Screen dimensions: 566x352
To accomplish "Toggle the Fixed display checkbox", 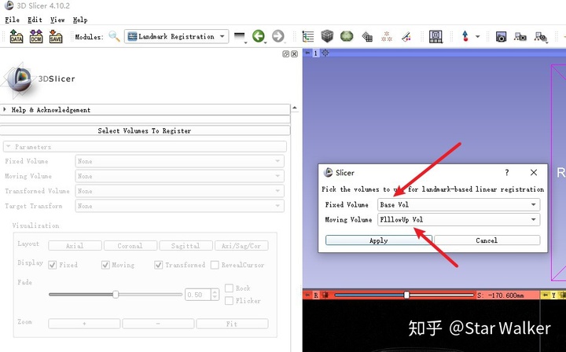I will pyautogui.click(x=53, y=265).
